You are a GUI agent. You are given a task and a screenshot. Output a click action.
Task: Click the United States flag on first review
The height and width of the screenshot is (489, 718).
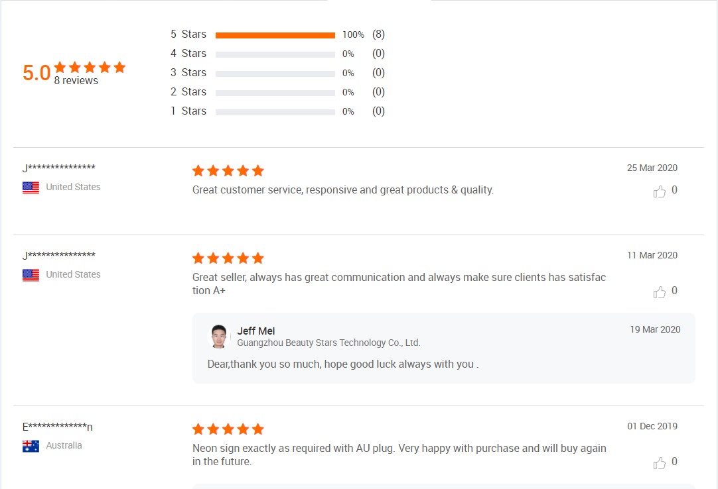[x=31, y=188]
